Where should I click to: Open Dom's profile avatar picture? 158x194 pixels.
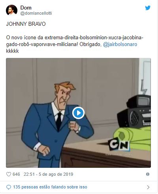pyautogui.click(x=11, y=10)
